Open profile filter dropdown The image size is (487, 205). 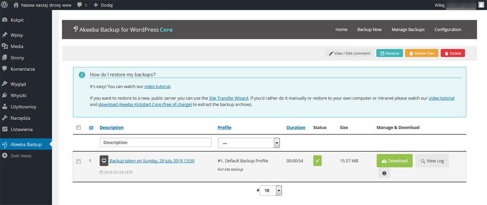249,143
